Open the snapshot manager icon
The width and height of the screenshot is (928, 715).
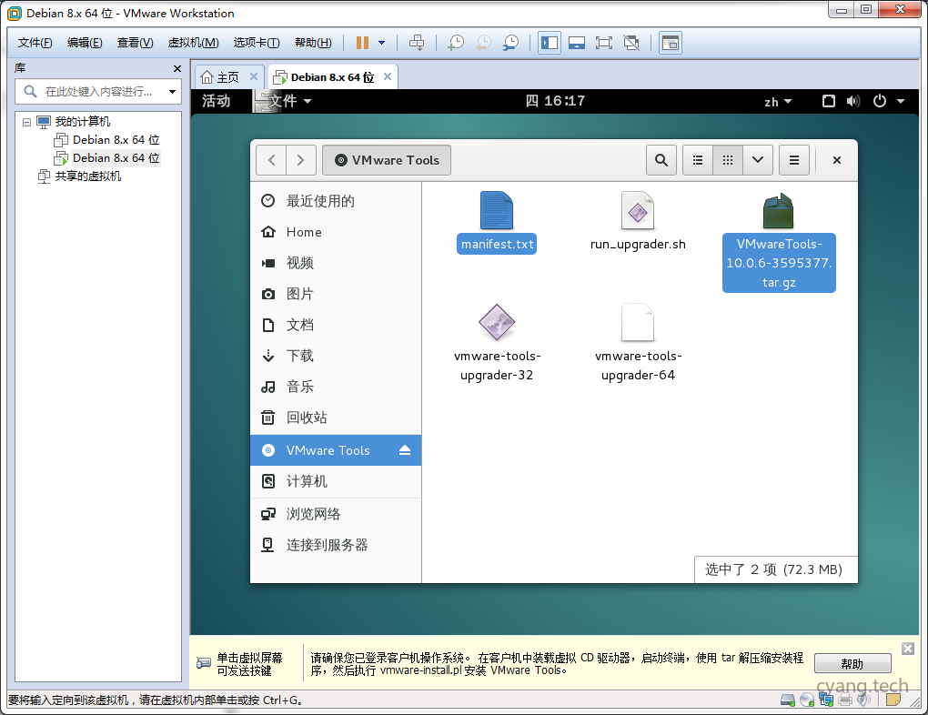511,43
